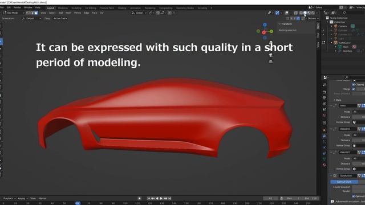Open the Playback dropdown in timeline
365x205 pixels.
(x=9, y=199)
